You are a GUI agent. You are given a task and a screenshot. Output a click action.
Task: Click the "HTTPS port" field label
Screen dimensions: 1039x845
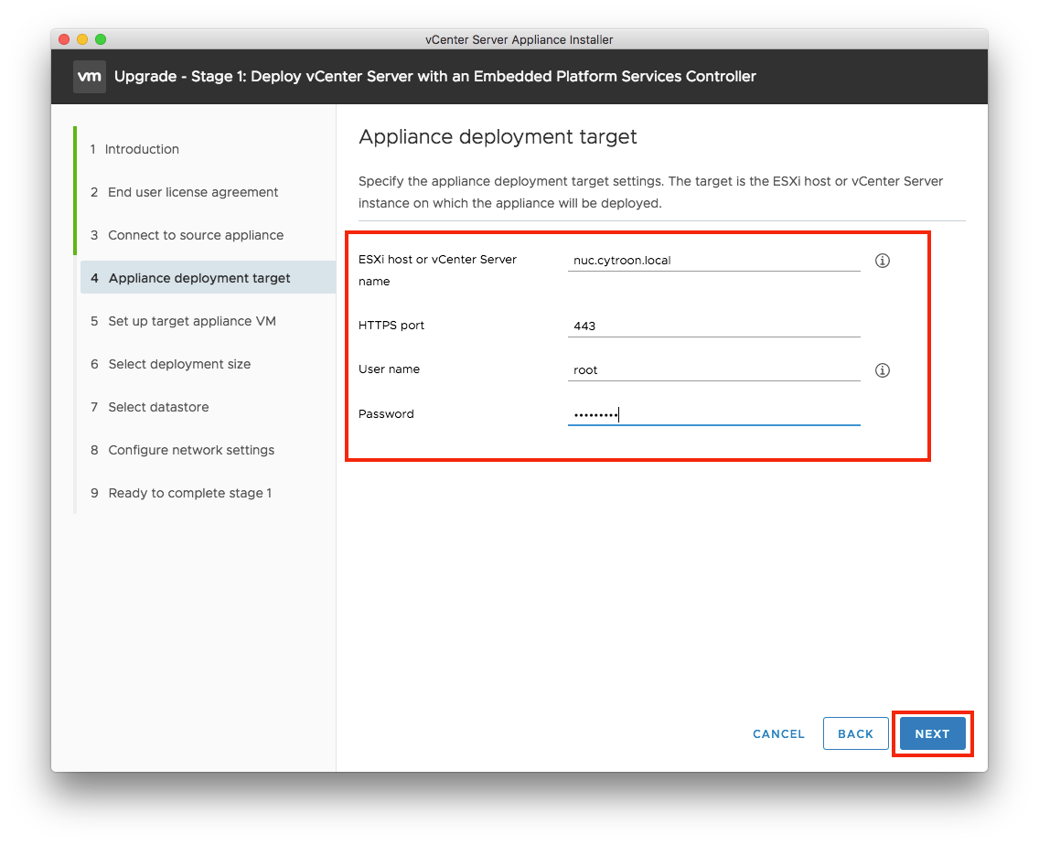point(391,326)
